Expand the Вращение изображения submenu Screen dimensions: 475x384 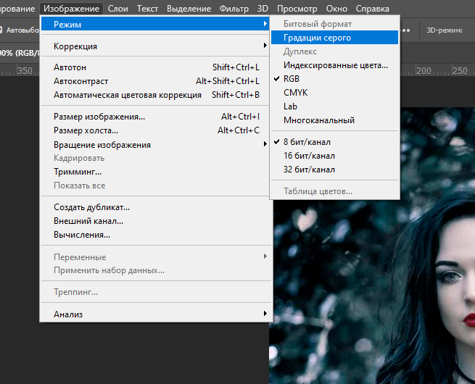pos(156,144)
